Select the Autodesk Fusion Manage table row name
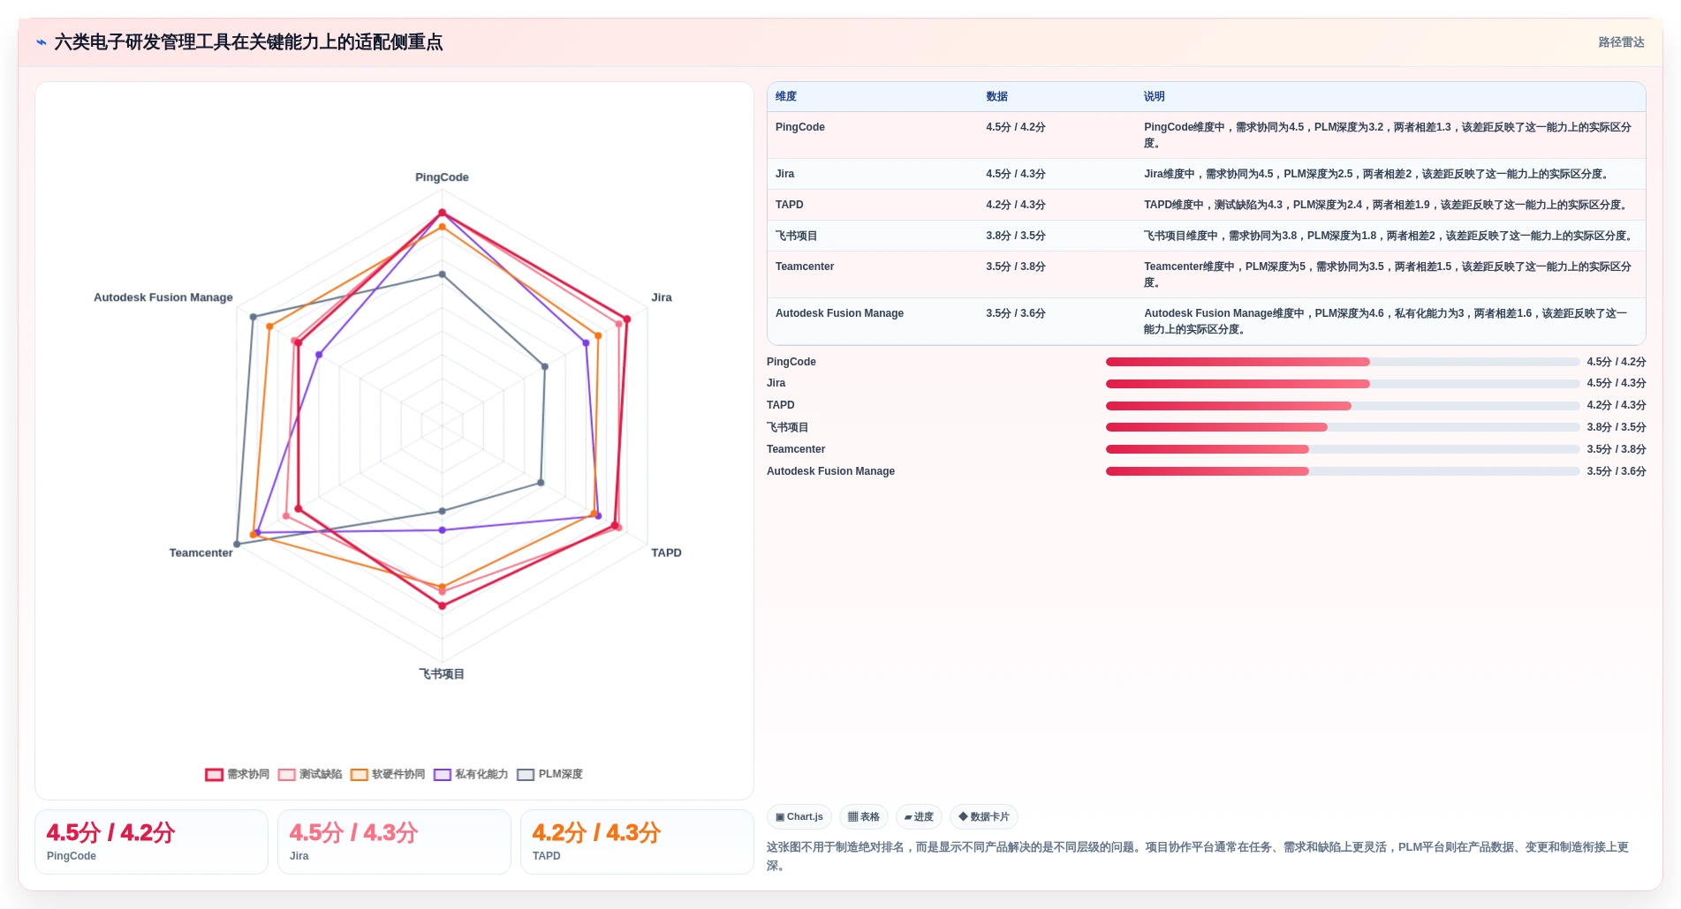Screen dimensions: 1681x909 tap(839, 313)
